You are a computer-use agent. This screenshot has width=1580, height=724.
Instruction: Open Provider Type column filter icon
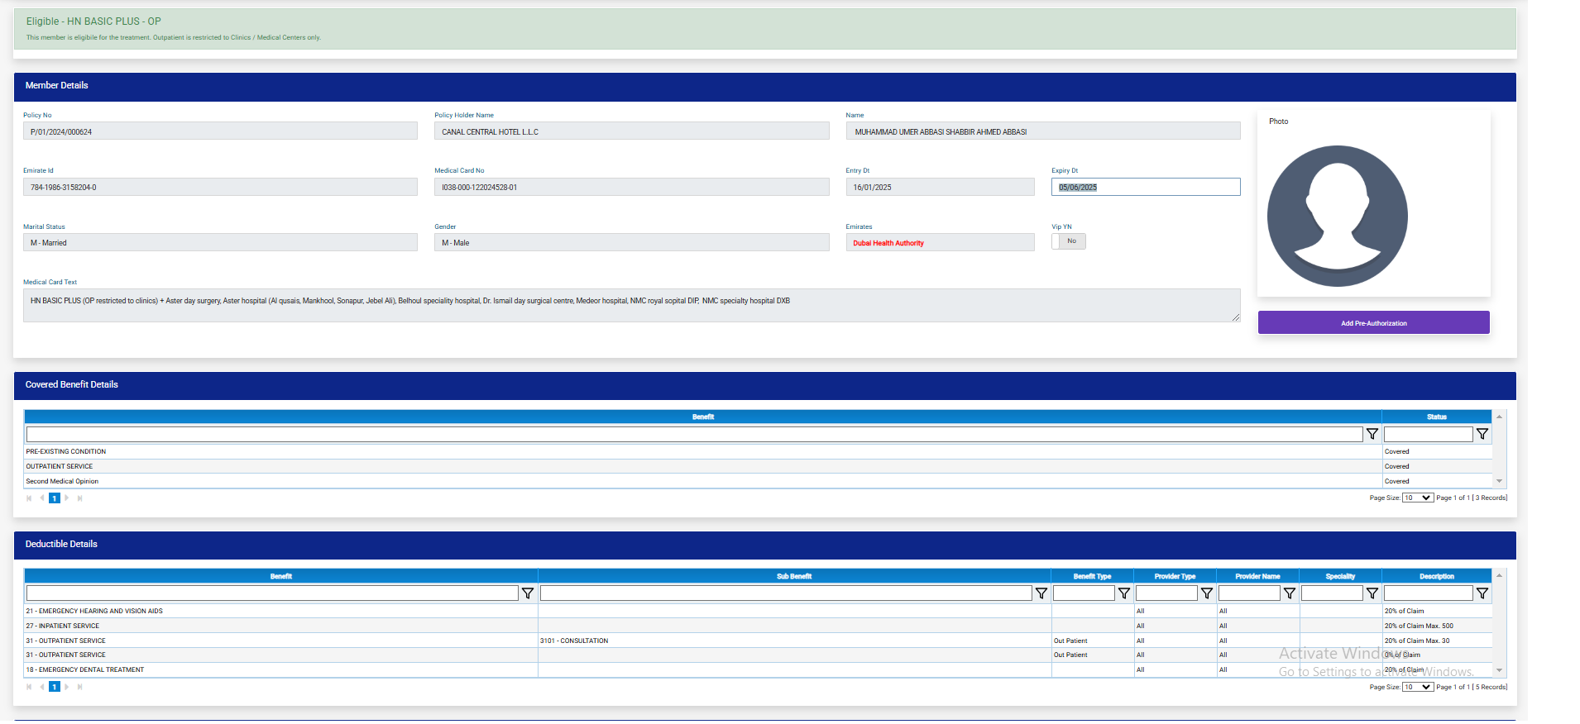1206,593
